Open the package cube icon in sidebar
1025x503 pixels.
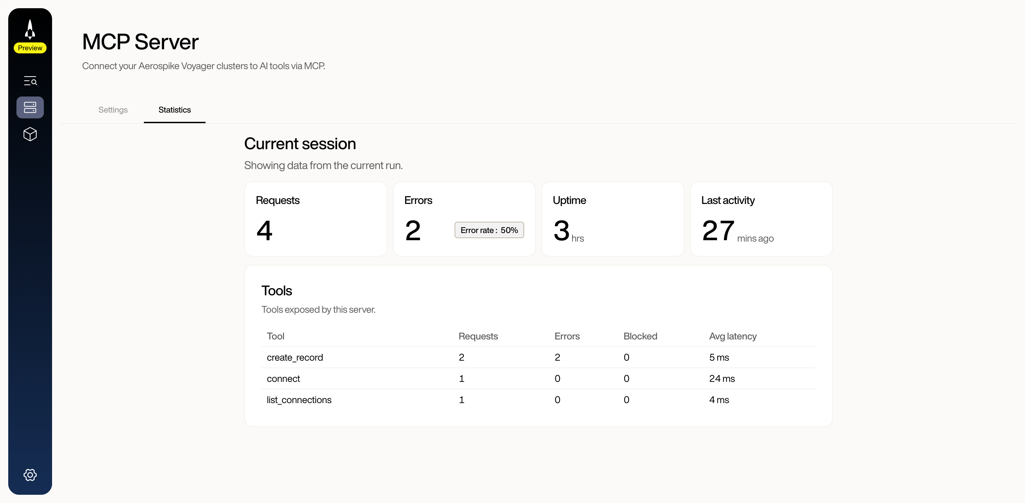[30, 134]
